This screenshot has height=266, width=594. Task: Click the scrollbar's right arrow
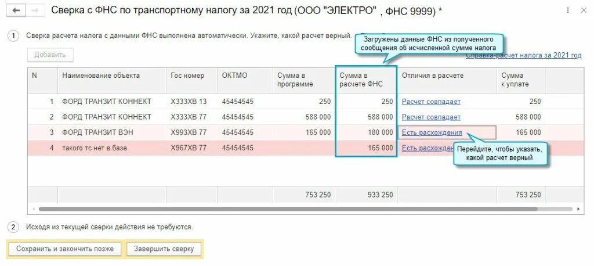[578, 209]
